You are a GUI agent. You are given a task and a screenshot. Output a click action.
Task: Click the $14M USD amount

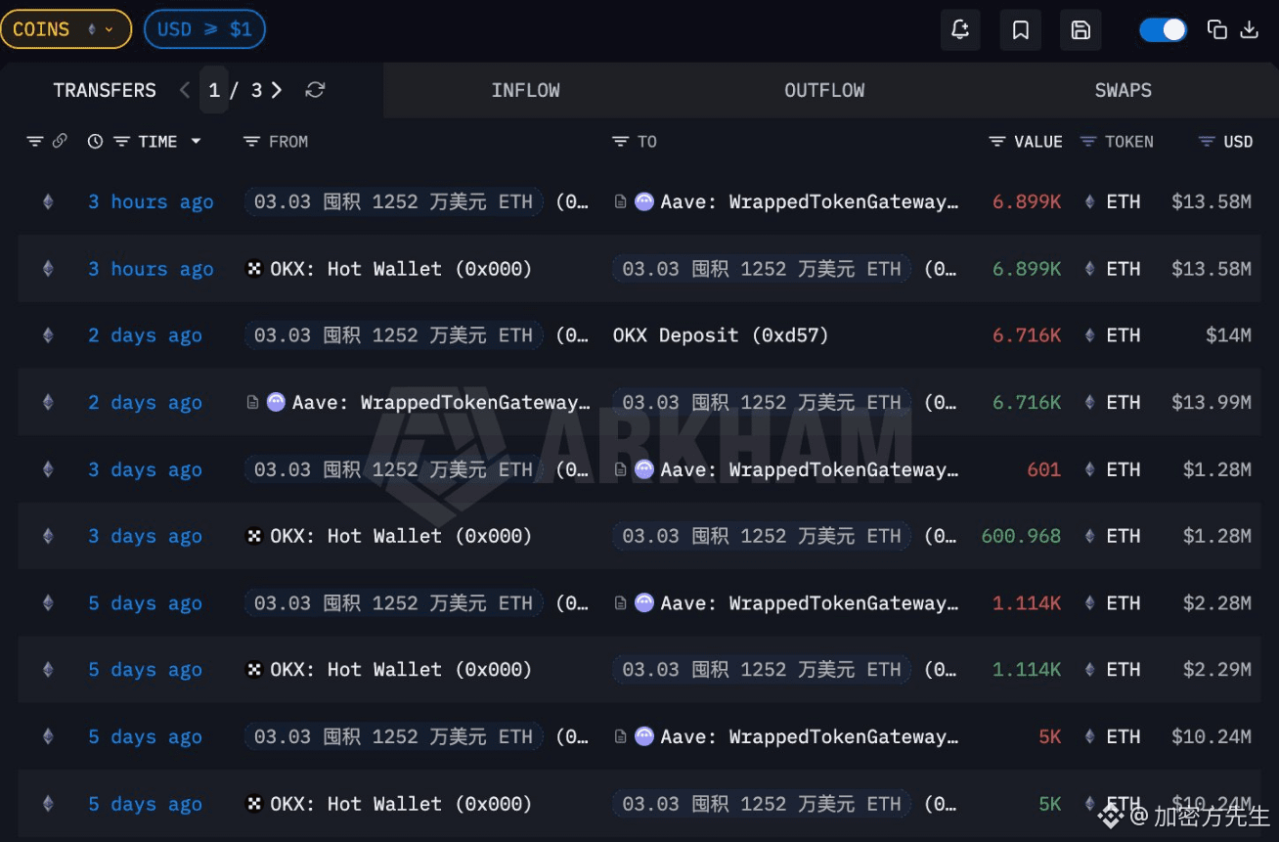click(1228, 335)
